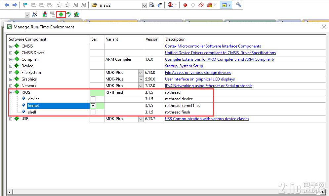Go to previous bookmark icon

(x=33, y=5)
